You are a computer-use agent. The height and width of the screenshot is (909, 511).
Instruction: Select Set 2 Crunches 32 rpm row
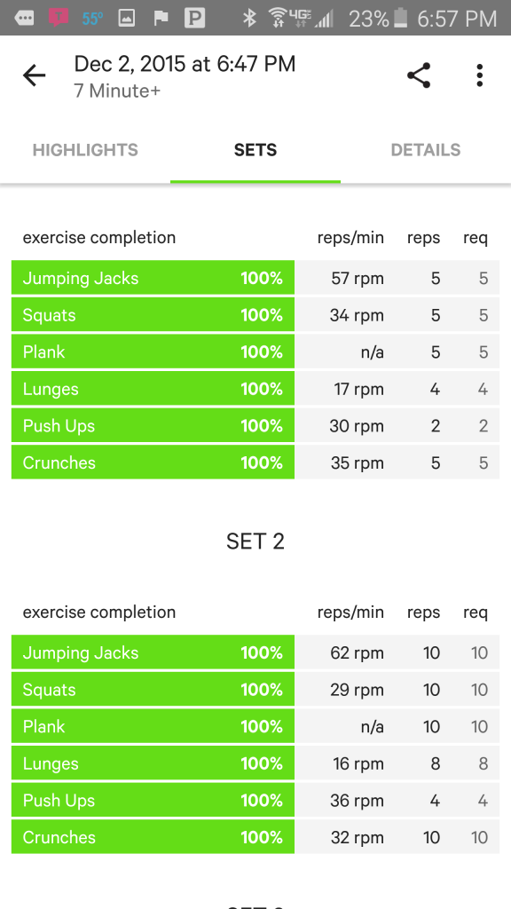(255, 836)
